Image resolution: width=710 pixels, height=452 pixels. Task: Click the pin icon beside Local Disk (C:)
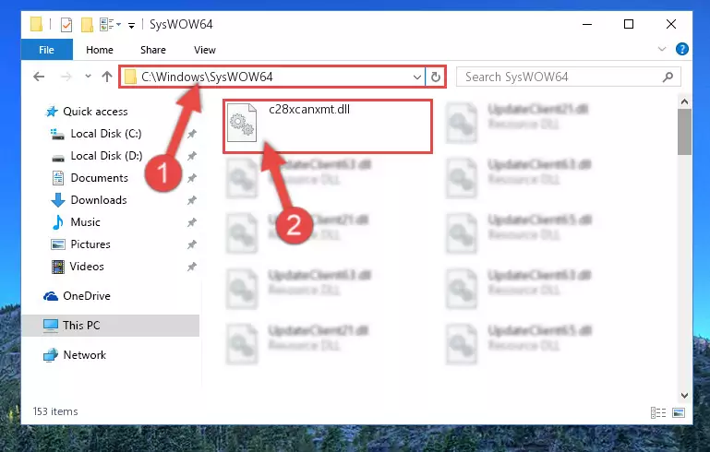(192, 134)
